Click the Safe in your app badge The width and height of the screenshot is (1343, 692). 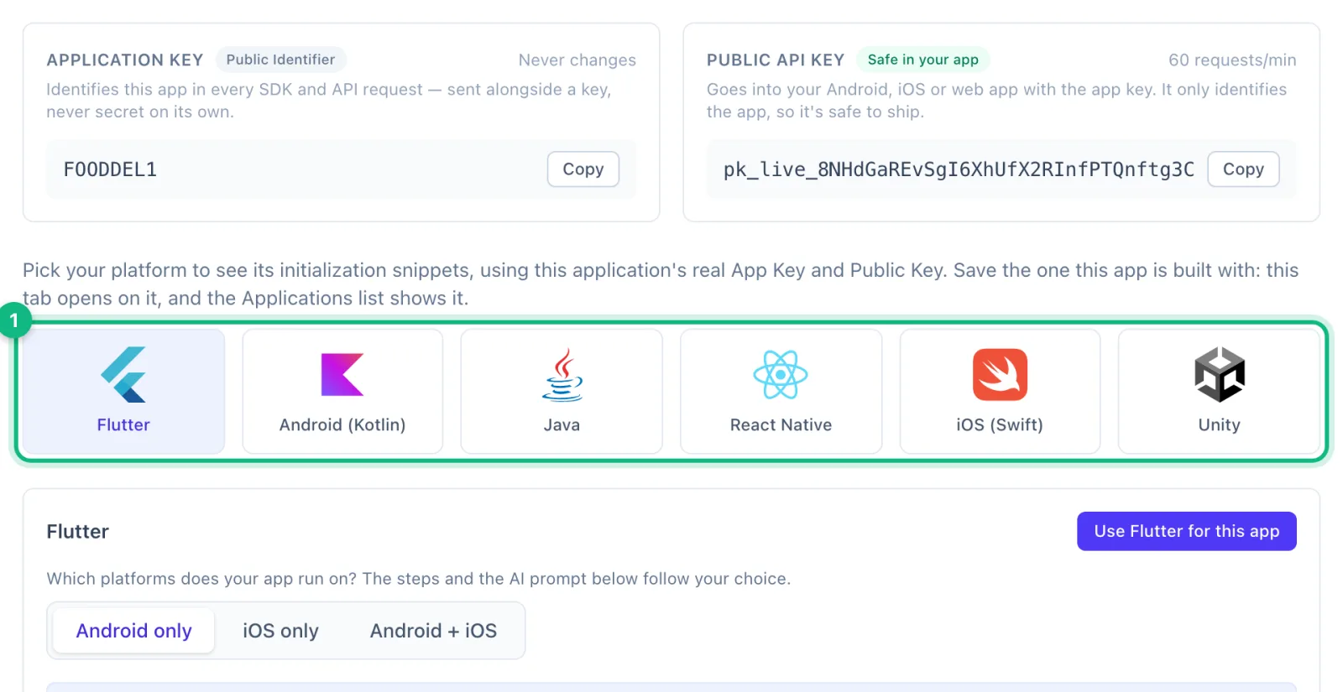[923, 60]
